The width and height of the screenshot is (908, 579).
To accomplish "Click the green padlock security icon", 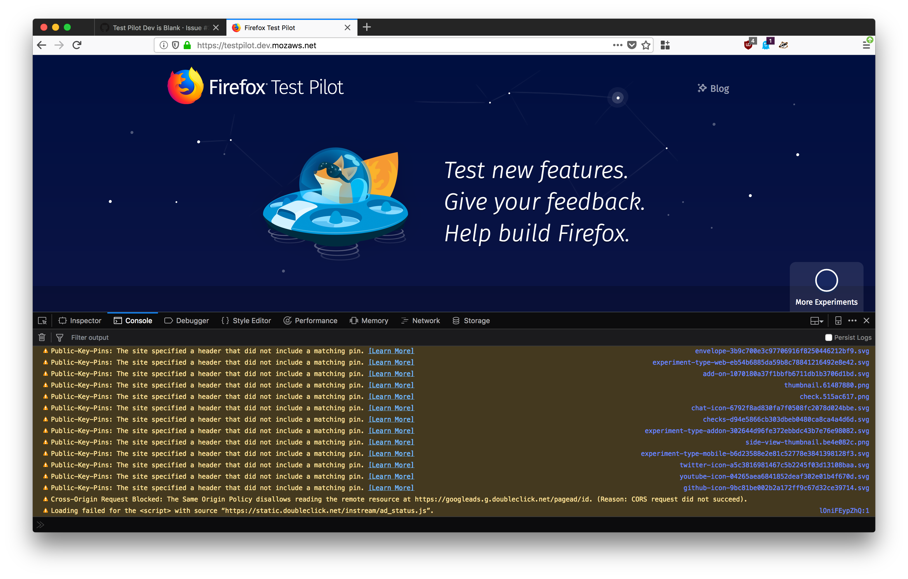I will (187, 45).
